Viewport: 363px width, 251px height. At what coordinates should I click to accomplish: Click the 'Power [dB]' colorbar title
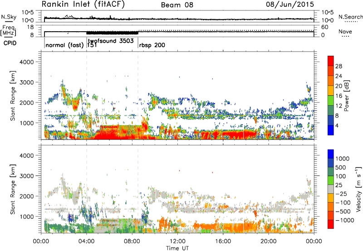(x=346, y=96)
